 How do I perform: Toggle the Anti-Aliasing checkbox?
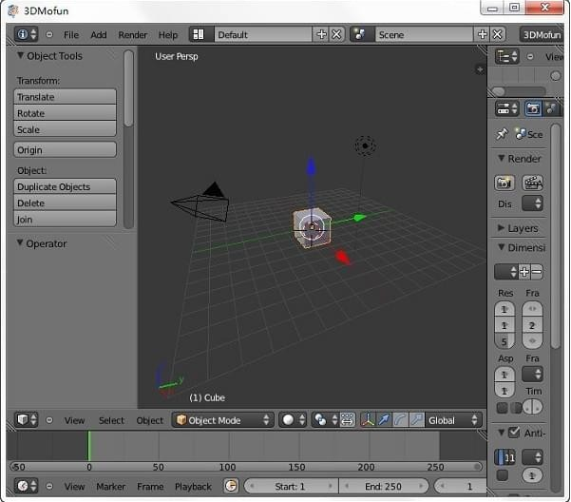coord(514,433)
